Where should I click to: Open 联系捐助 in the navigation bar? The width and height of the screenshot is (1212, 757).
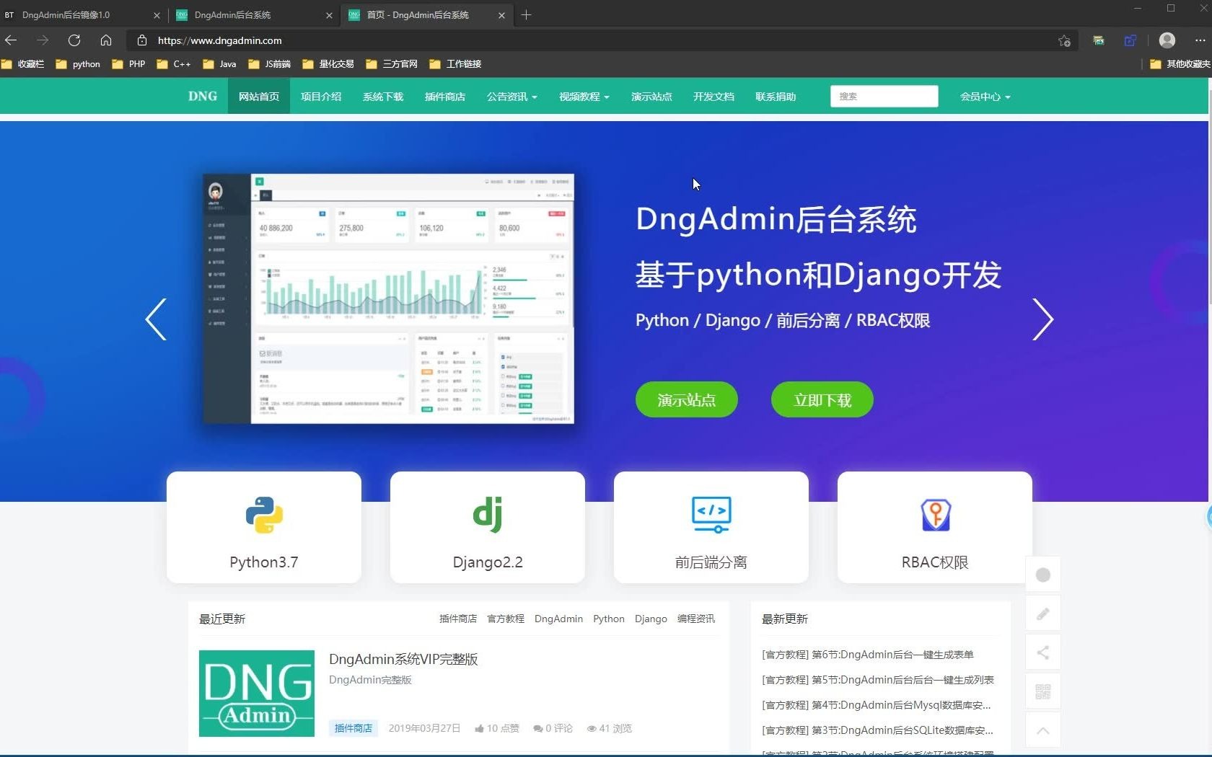coord(776,97)
